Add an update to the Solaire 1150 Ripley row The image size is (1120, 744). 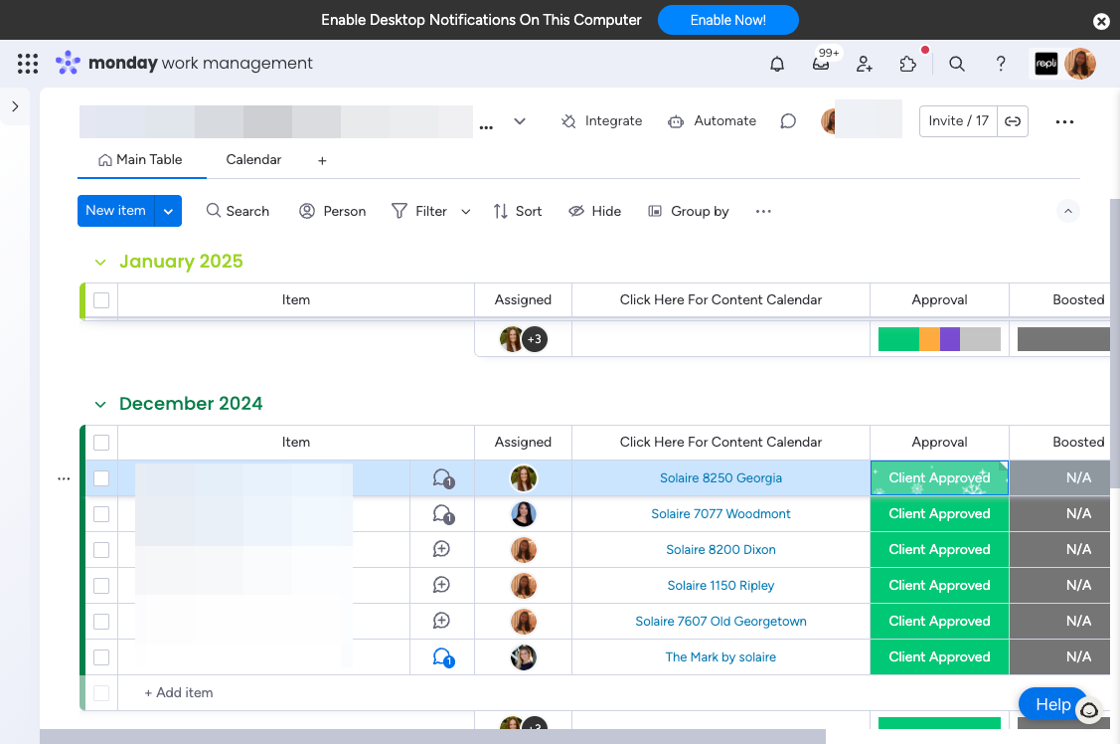[x=441, y=585]
